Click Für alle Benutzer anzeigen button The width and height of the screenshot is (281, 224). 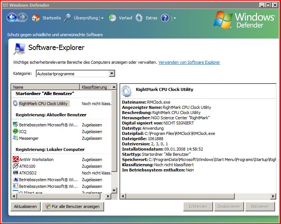coord(73,206)
